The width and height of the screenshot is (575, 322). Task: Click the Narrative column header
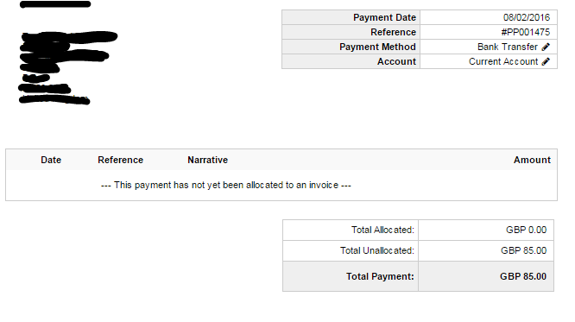click(x=207, y=160)
